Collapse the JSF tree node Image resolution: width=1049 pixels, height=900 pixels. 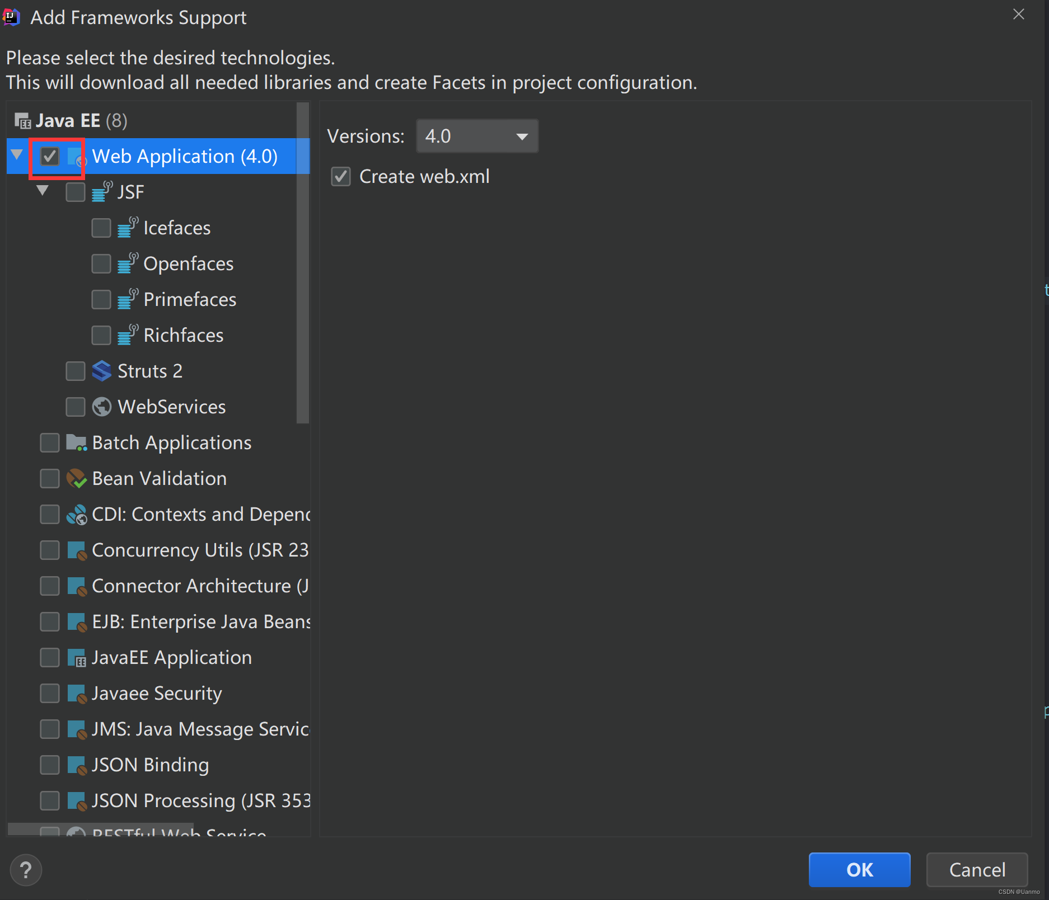tap(43, 191)
